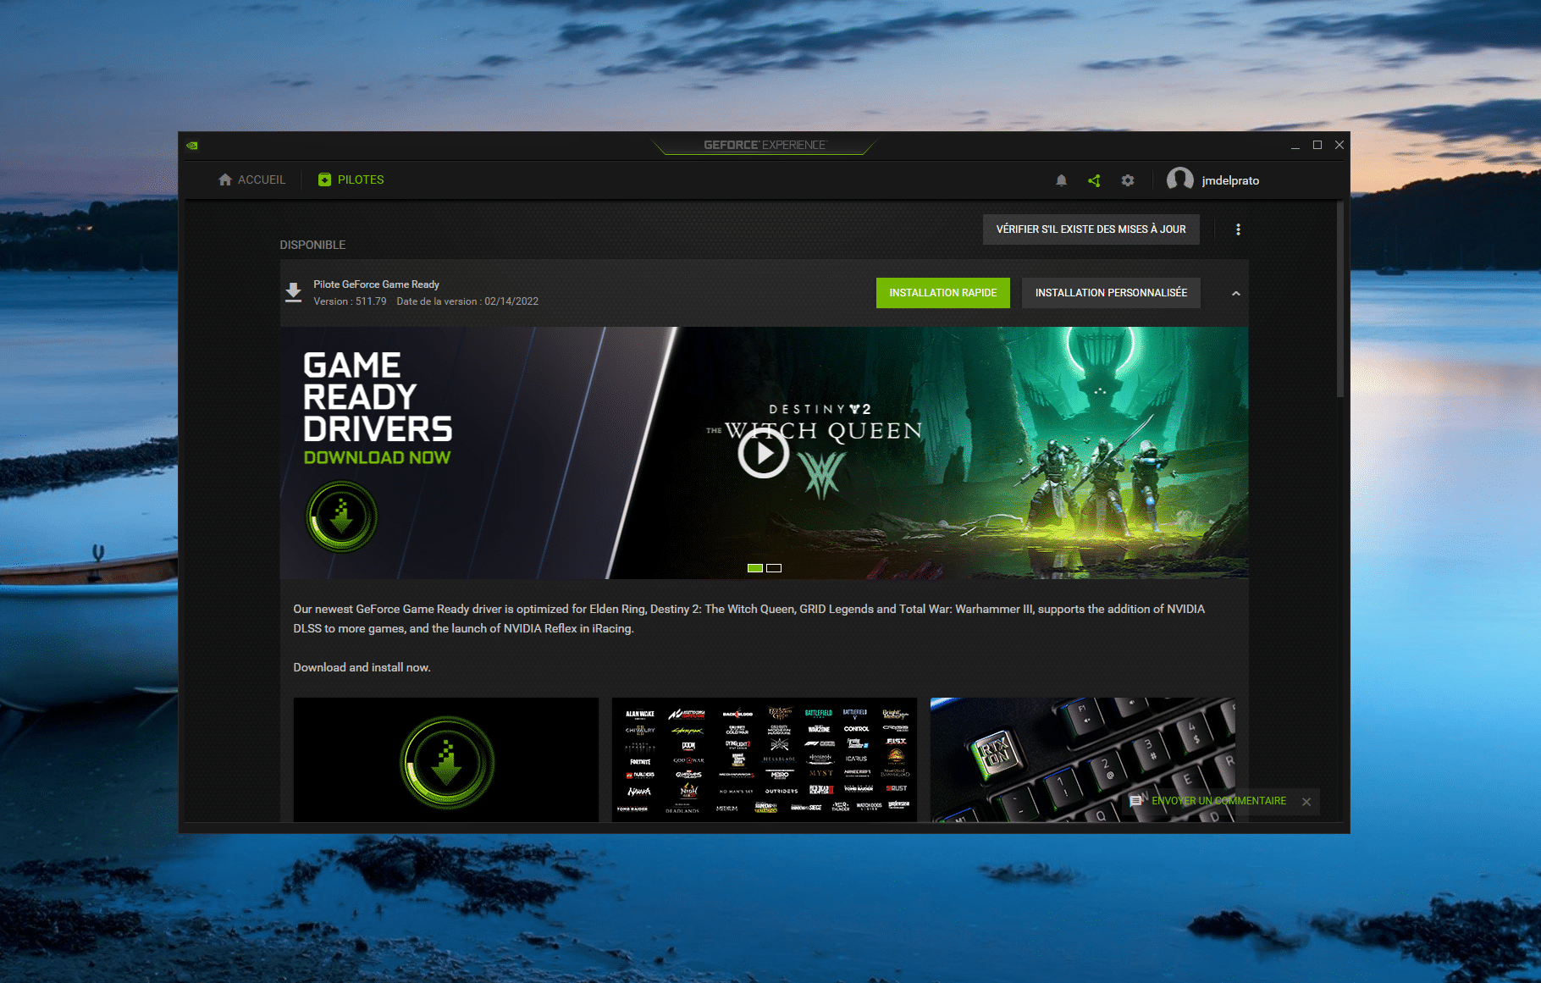1541x983 pixels.
Task: Click the DISPONIBLE heading
Action: tap(312, 245)
